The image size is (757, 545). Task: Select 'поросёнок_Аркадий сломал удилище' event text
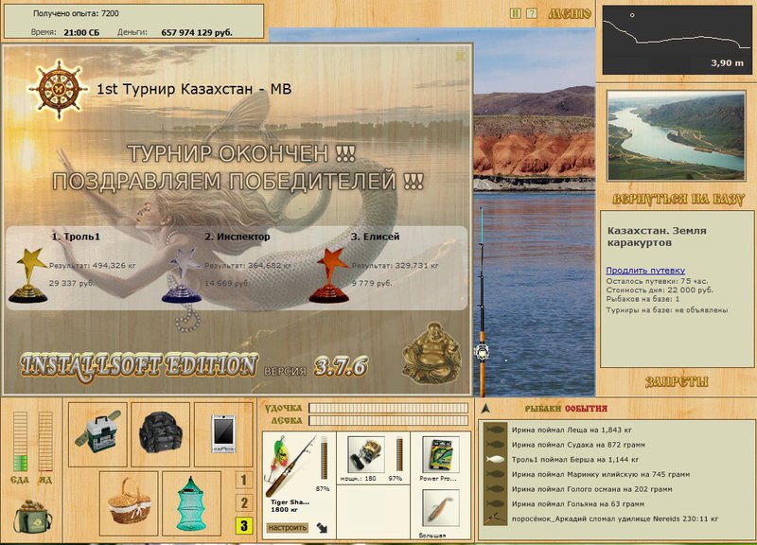[615, 519]
